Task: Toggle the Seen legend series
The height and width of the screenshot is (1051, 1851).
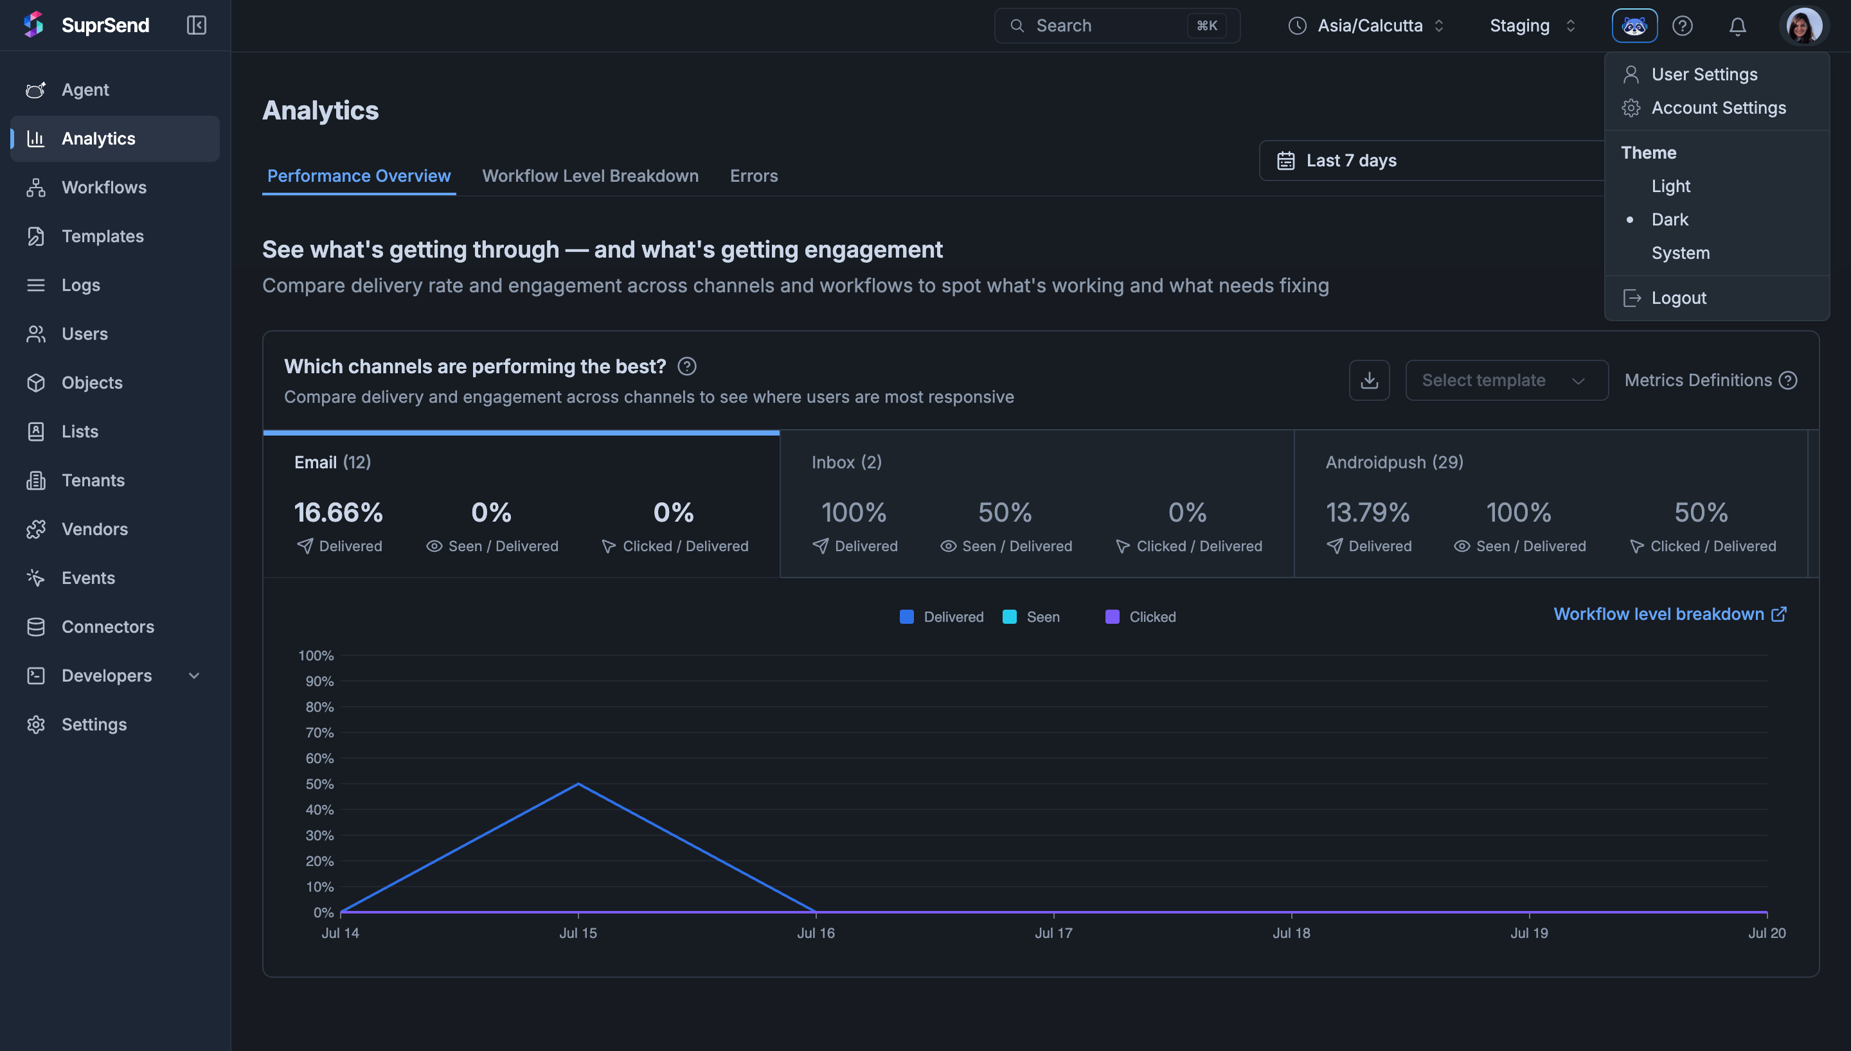Action: 1031,617
